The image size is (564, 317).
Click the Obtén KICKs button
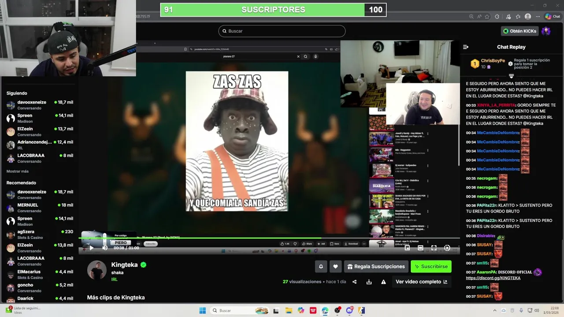[x=520, y=31]
